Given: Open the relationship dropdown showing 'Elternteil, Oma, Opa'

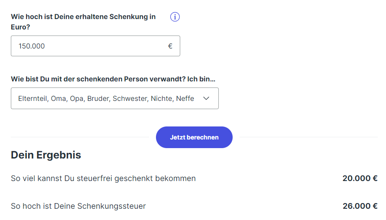Looking at the screenshot, I should tap(114, 98).
